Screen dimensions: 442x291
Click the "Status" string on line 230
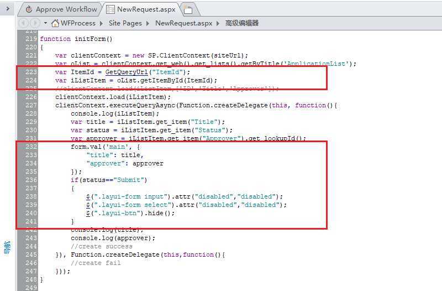pos(210,130)
